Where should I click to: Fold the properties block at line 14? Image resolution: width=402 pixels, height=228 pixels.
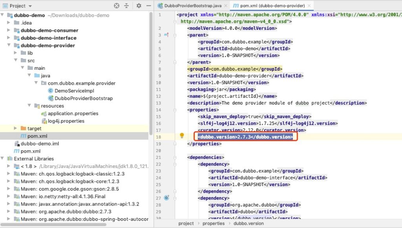175,110
